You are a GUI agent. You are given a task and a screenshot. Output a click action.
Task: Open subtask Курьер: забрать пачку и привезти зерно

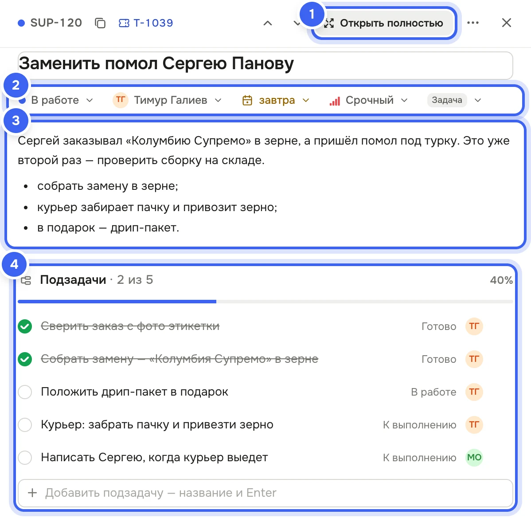point(157,424)
